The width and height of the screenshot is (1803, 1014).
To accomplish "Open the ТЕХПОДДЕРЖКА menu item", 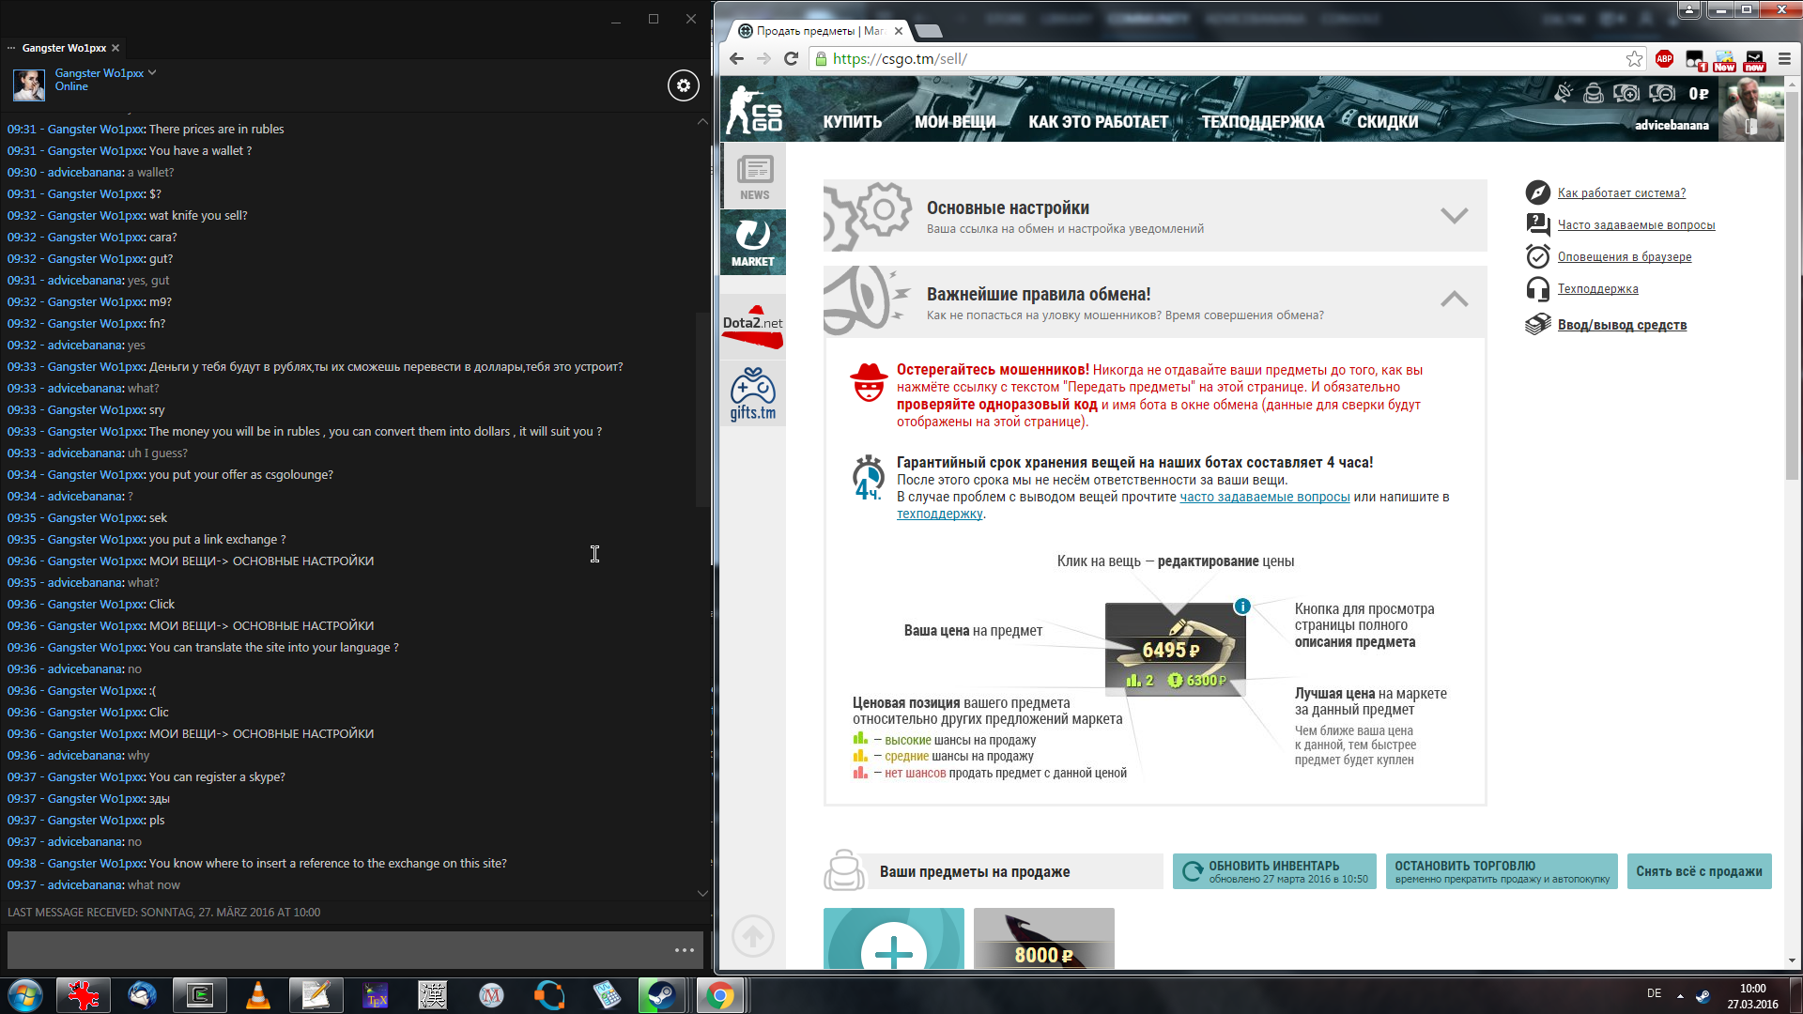I will pyautogui.click(x=1262, y=122).
